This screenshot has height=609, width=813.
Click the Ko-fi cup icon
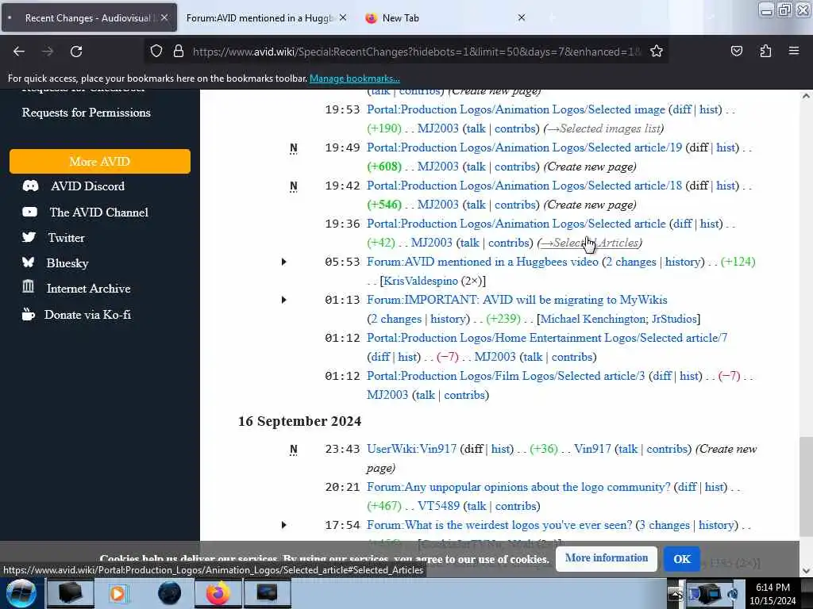click(x=28, y=314)
